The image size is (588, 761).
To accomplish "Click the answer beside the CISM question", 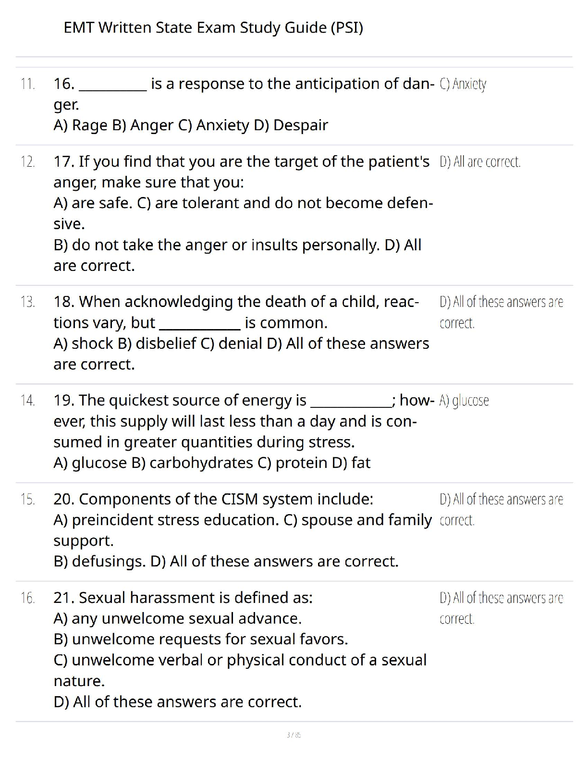I will [x=501, y=509].
